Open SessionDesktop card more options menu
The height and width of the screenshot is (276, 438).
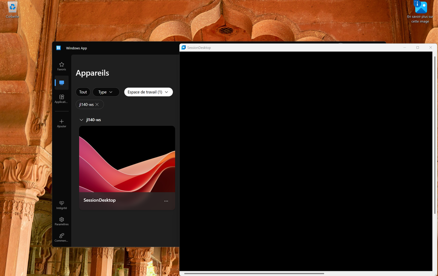tap(166, 201)
